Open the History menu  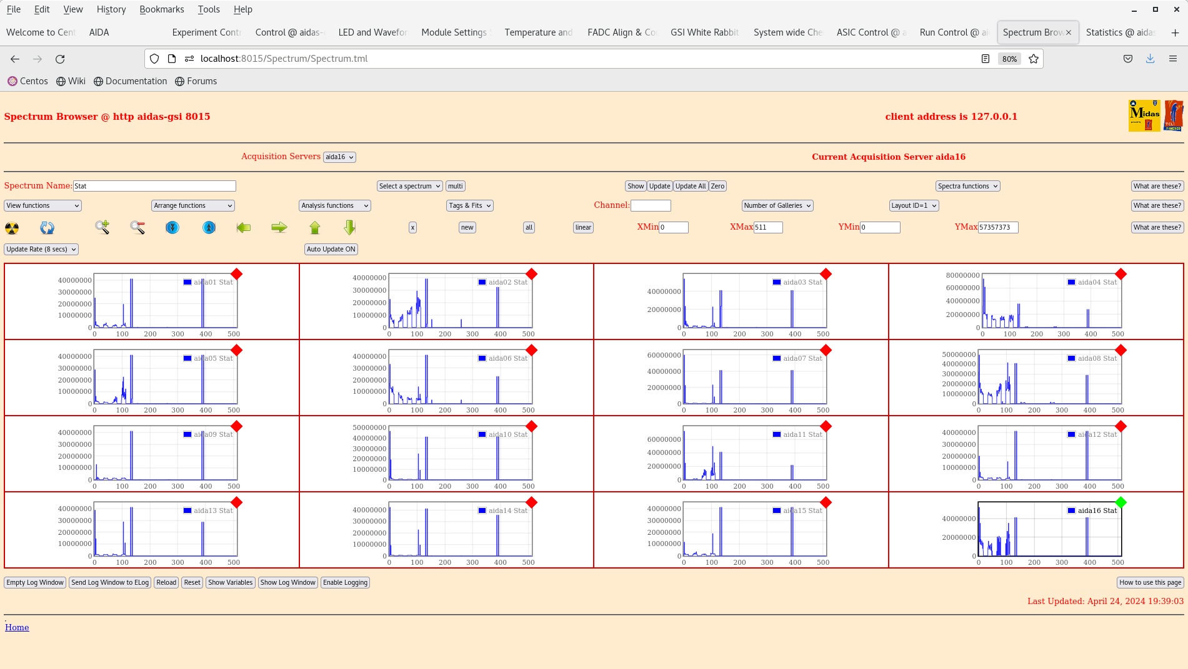[111, 9]
